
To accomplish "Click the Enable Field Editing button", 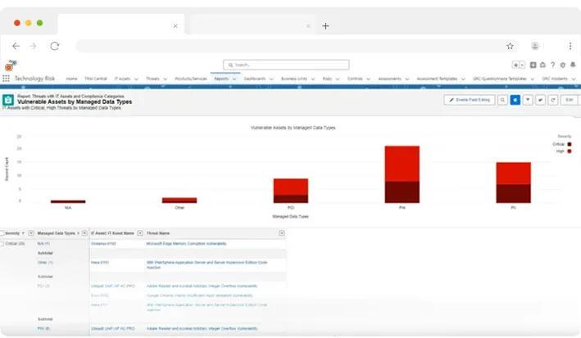I will pos(470,100).
